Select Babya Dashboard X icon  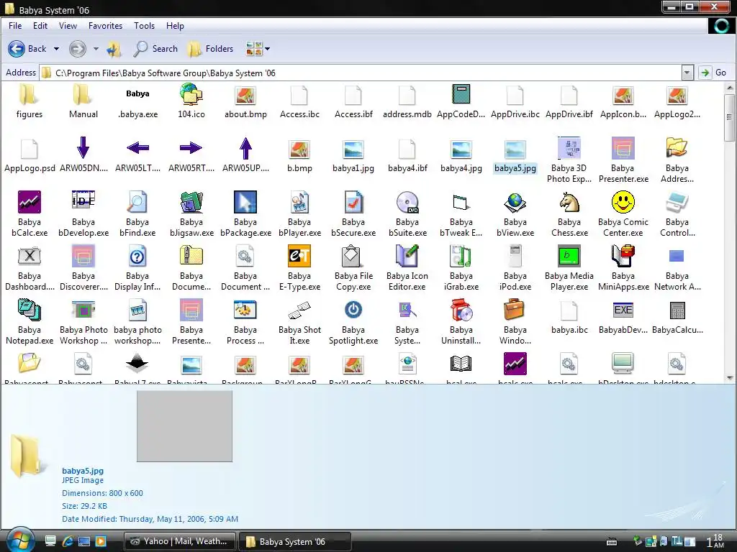click(29, 257)
